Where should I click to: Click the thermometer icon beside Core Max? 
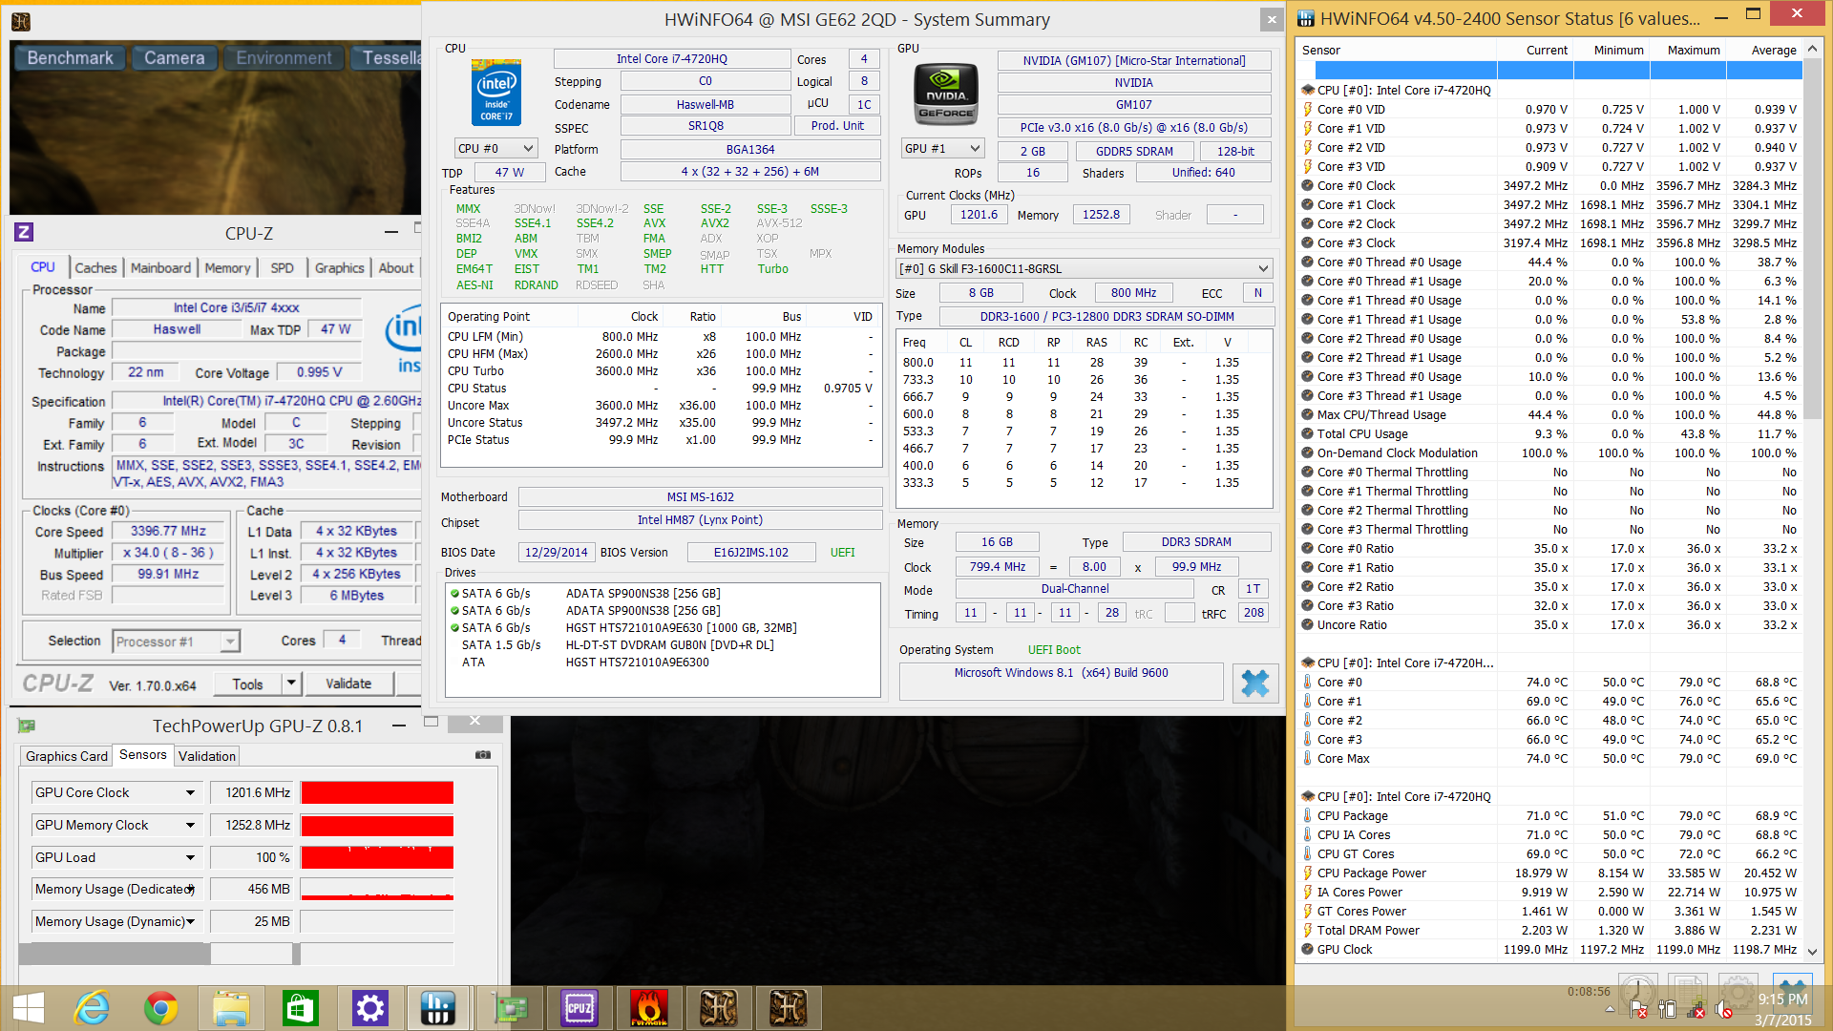tap(1308, 759)
